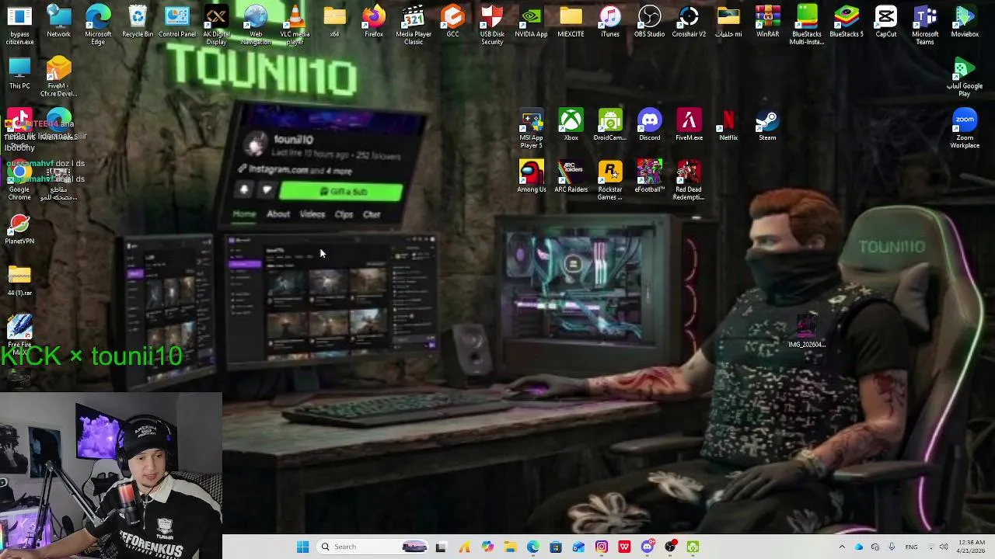The width and height of the screenshot is (995, 559).
Task: Select the Zoom Workplace desktop icon
Action: pyautogui.click(x=965, y=128)
